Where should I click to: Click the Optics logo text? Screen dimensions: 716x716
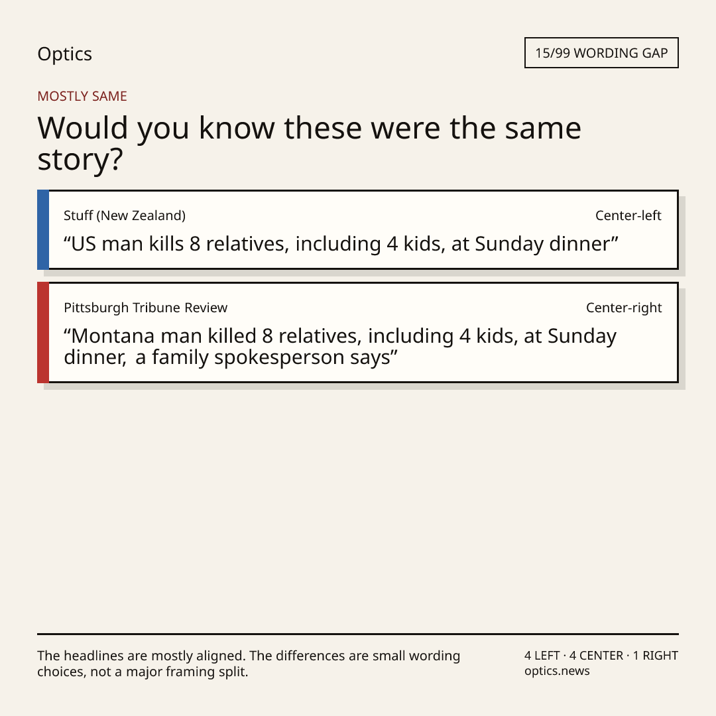click(64, 54)
